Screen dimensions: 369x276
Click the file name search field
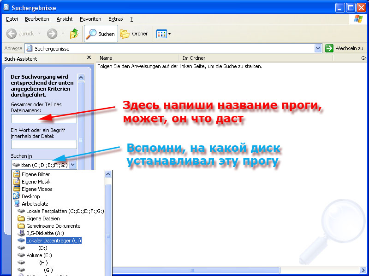pos(44,119)
